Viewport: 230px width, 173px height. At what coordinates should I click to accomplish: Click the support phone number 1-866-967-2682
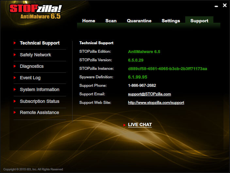coord(142,86)
